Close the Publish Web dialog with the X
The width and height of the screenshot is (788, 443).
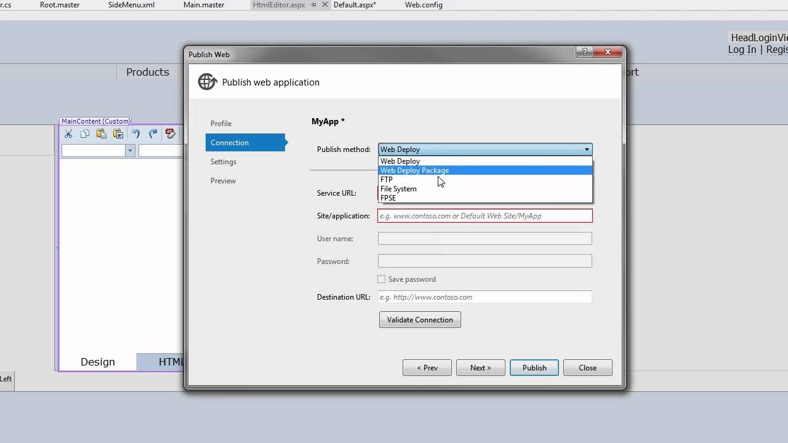pyautogui.click(x=608, y=52)
